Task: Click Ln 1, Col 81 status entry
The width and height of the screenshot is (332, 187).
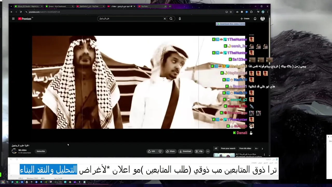Action: coord(58,178)
